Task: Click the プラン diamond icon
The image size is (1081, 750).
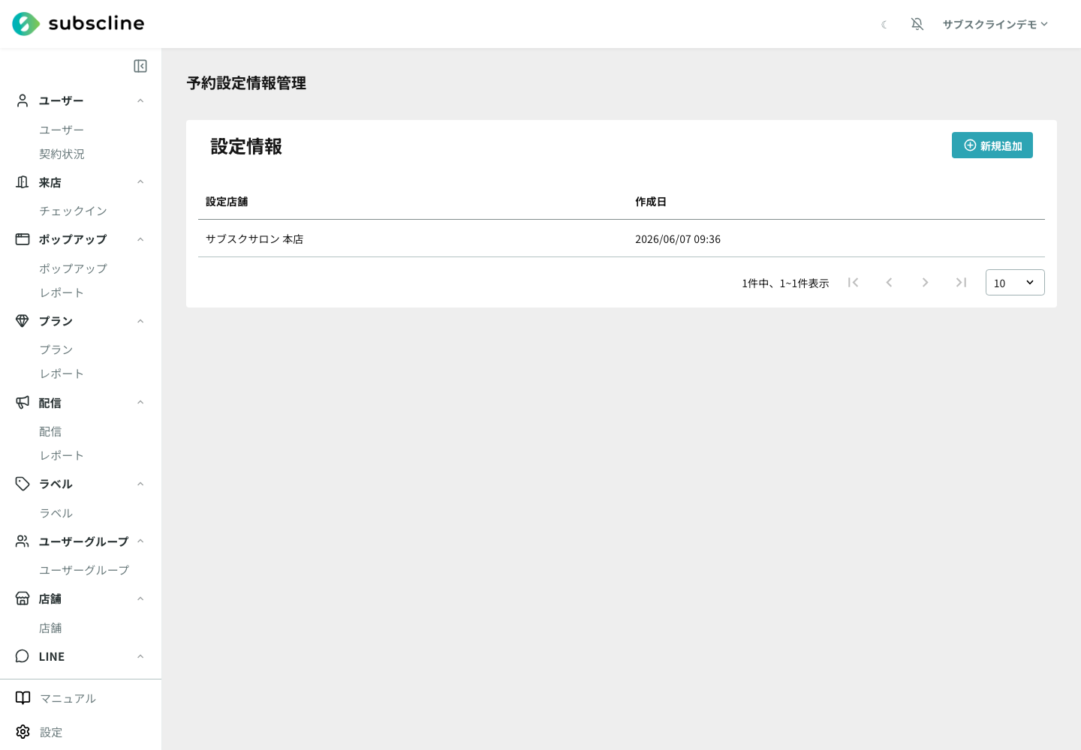Action: pos(23,321)
